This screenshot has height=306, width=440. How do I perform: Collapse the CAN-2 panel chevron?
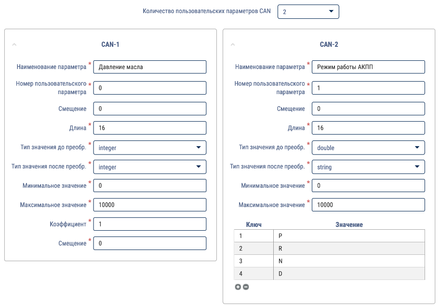(x=233, y=44)
